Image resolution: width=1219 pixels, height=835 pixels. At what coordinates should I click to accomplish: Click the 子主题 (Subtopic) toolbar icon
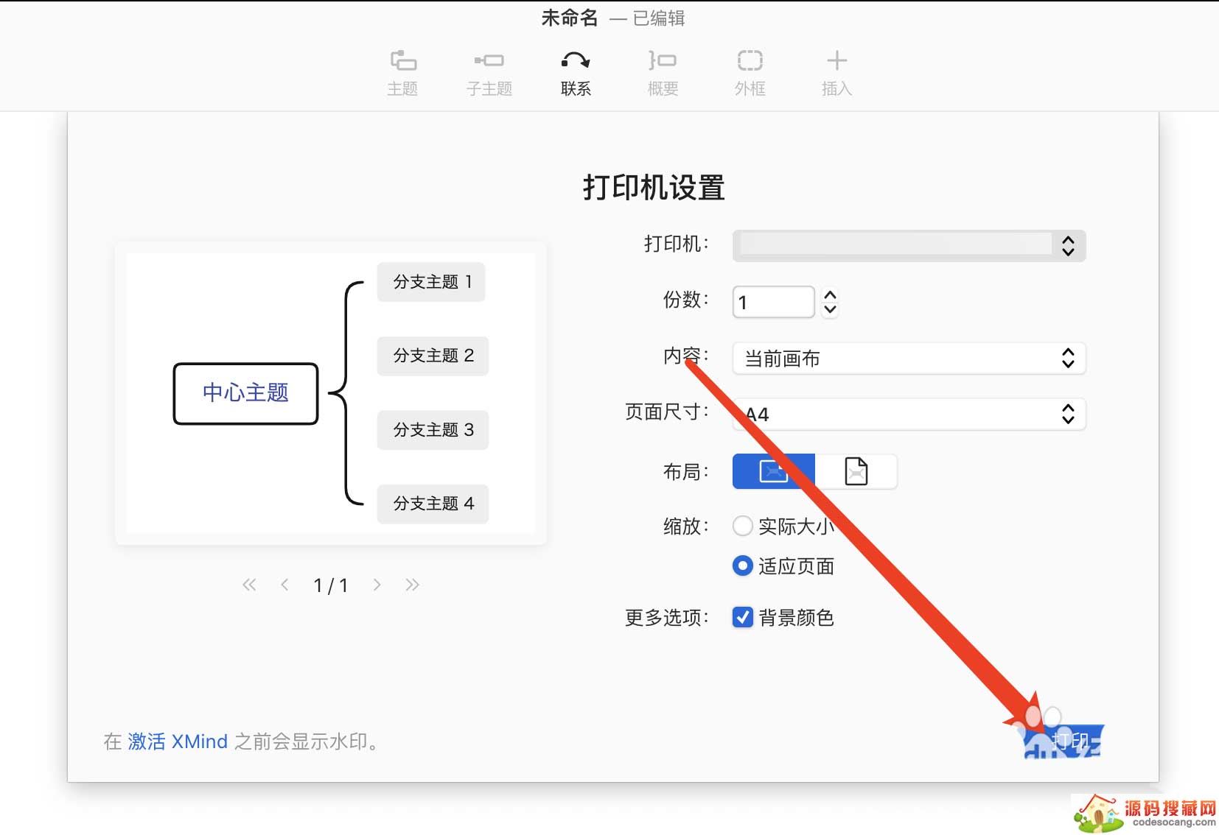coord(489,61)
